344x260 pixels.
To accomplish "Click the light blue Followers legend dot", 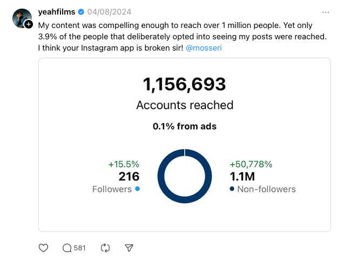I will (x=137, y=189).
